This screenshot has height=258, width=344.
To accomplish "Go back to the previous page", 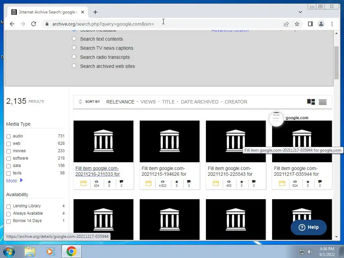I will click(12, 24).
